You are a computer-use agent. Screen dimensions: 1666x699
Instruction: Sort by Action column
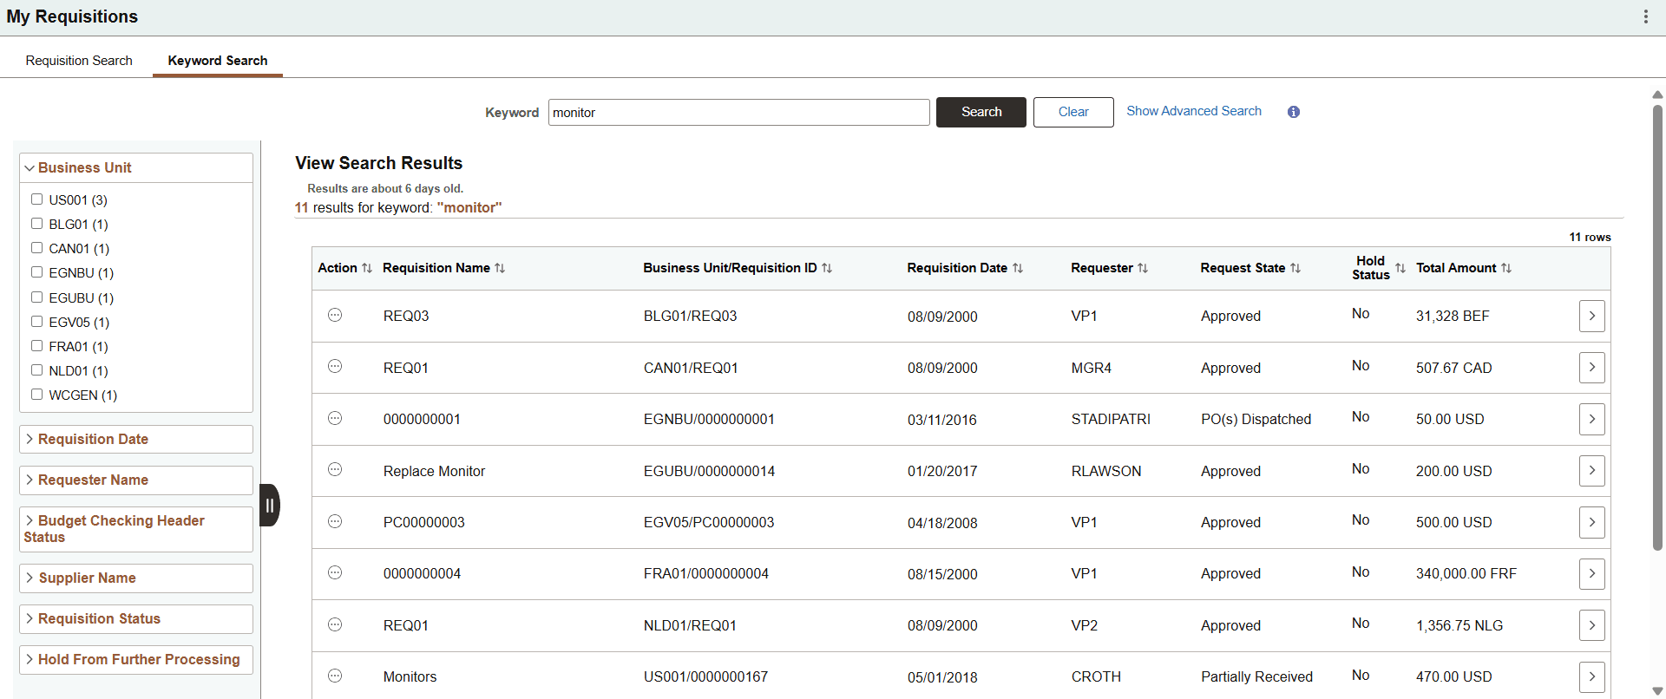coord(367,268)
